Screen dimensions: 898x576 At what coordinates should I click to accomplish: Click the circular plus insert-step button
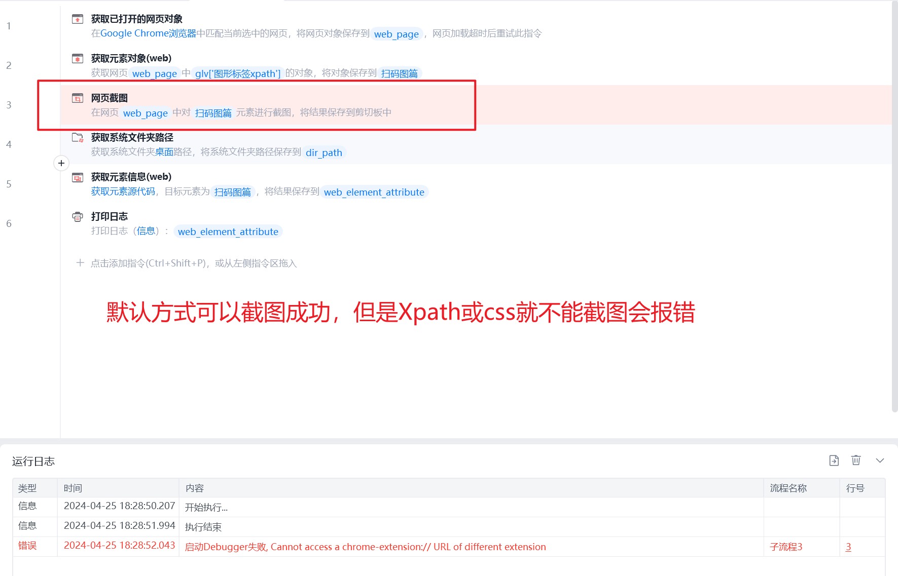click(61, 163)
